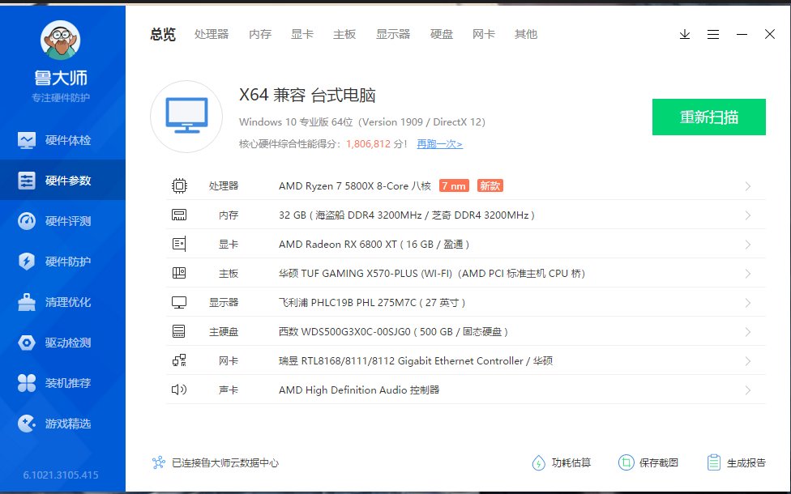791x494 pixels.
Task: Expand the 主板 row chevron
Action: pos(747,274)
